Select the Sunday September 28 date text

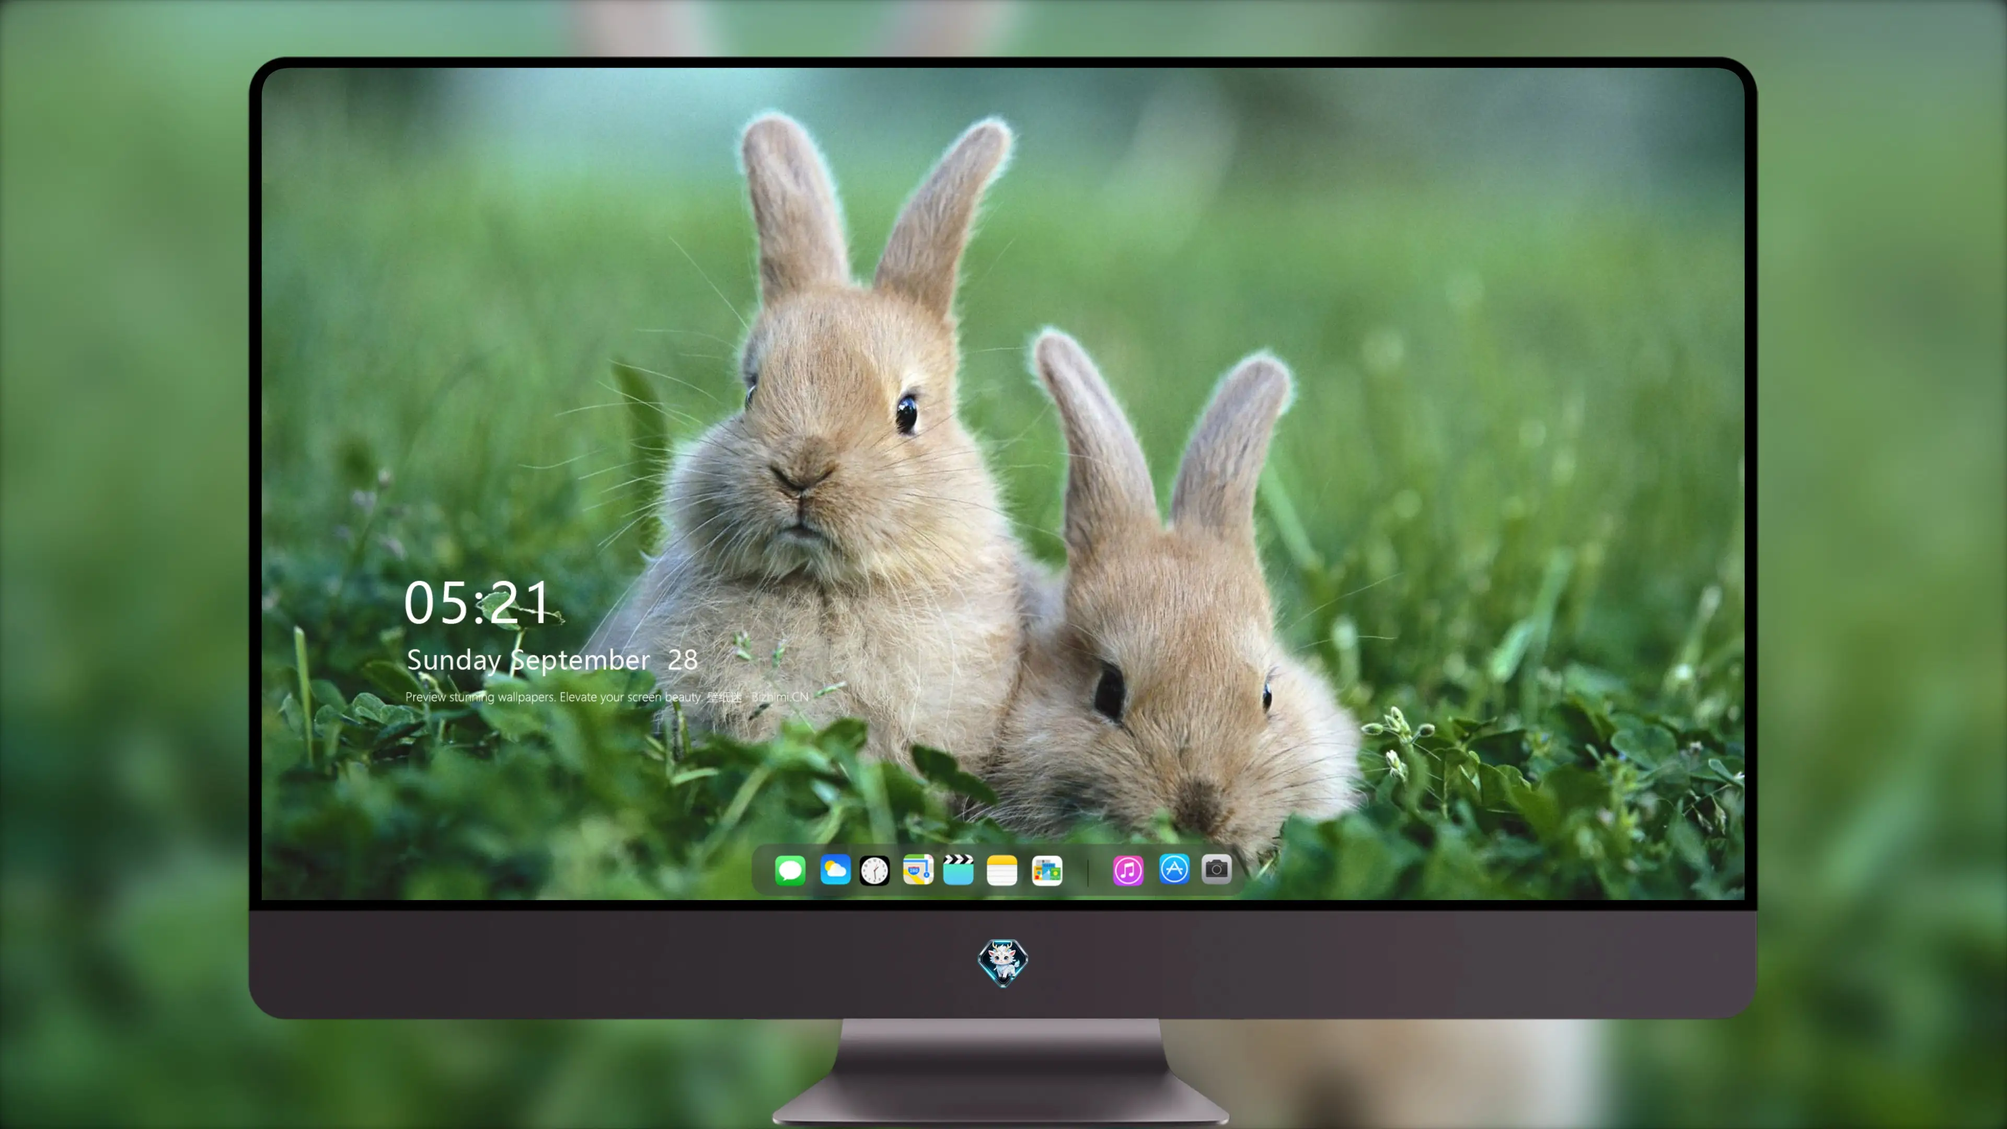(551, 660)
